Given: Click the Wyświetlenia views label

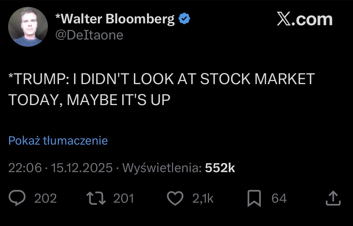Looking at the screenshot, I should click(162, 168).
